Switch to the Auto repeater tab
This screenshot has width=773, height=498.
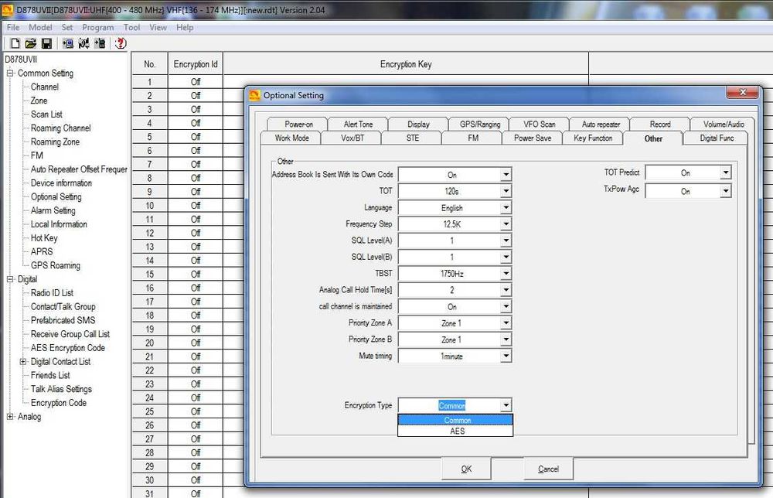point(601,124)
